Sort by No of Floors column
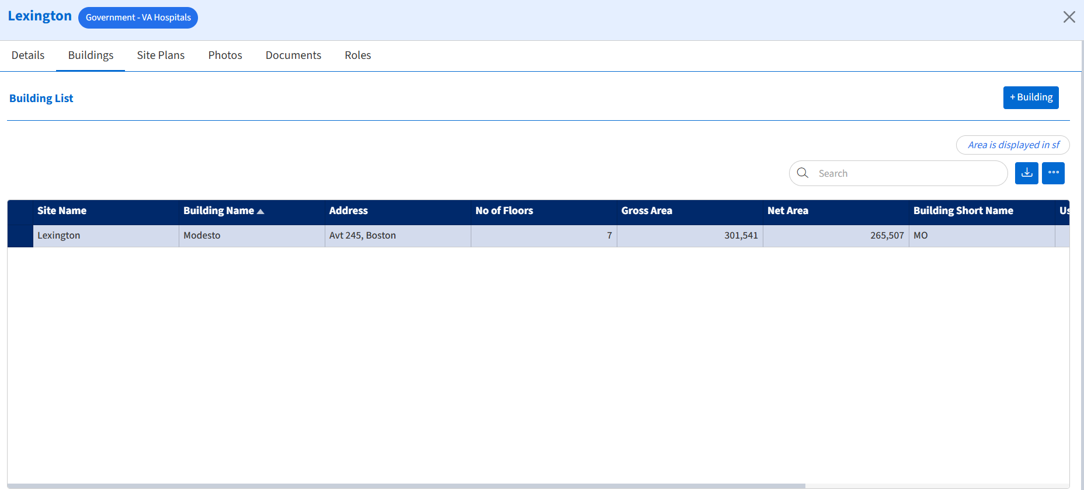 [x=504, y=211]
